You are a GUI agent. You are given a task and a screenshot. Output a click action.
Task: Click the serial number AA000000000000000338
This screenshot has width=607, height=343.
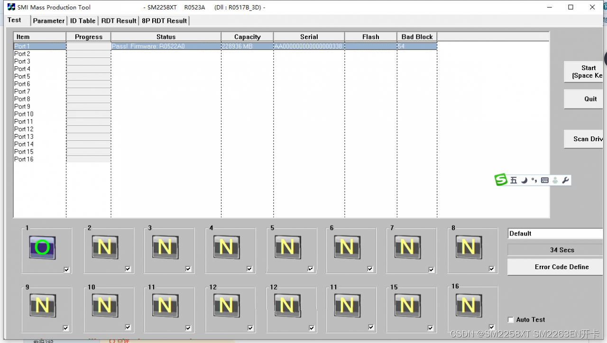(x=308, y=46)
